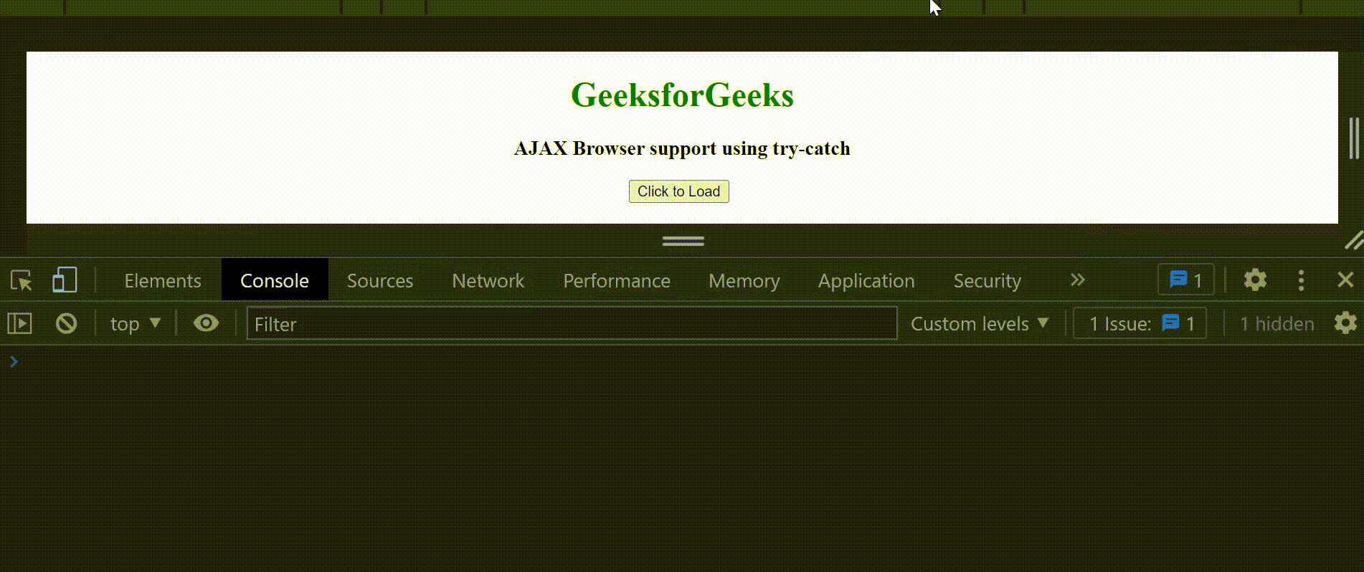Close the DevTools panel
The height and width of the screenshot is (572, 1364).
click(x=1345, y=280)
